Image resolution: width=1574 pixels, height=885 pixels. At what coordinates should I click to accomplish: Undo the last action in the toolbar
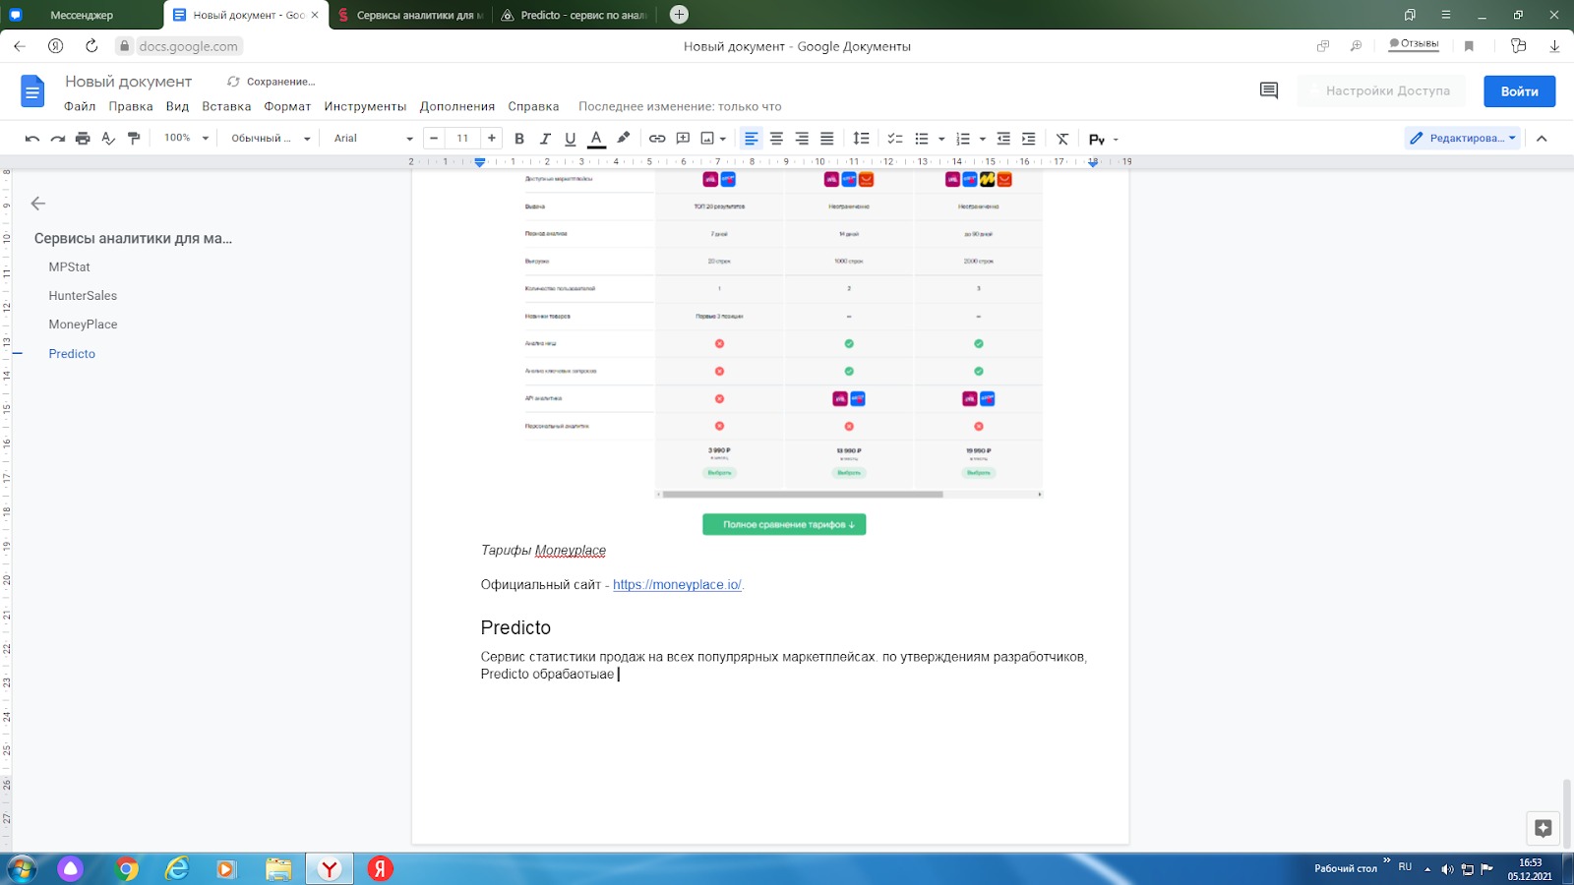coord(32,139)
